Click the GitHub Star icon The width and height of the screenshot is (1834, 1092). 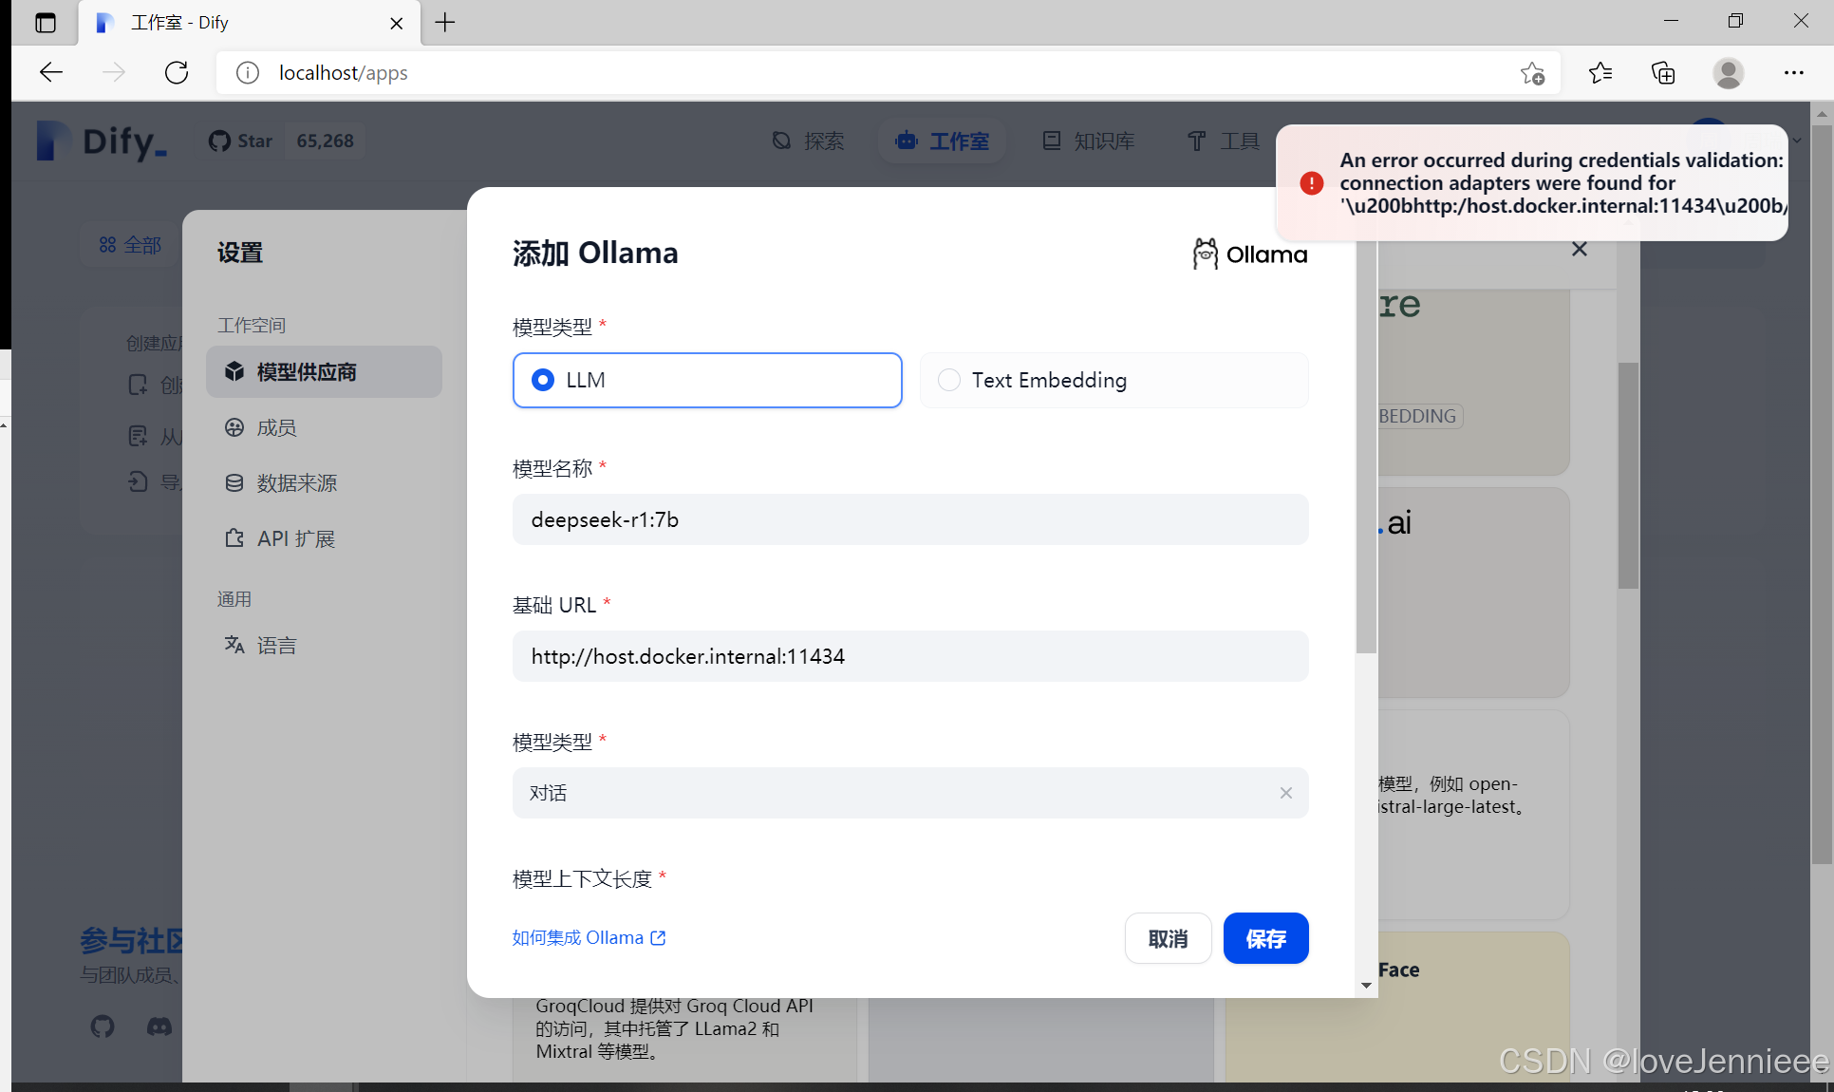point(220,141)
